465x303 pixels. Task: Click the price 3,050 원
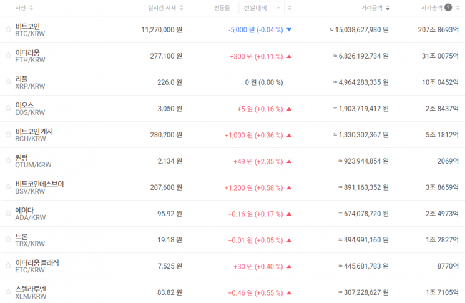(170, 109)
